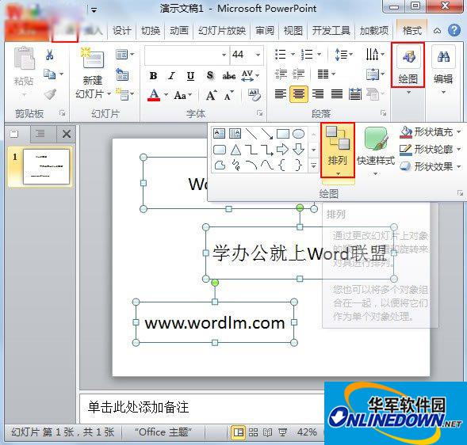467x445 pixels.
Task: Expand the Numbering dropdown arrow
Action: (319, 55)
